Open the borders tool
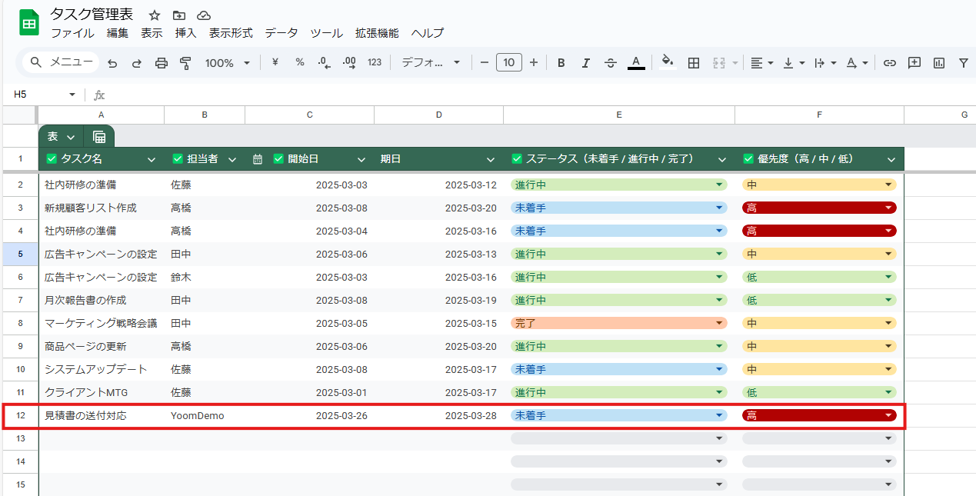This screenshot has height=496, width=976. click(693, 63)
